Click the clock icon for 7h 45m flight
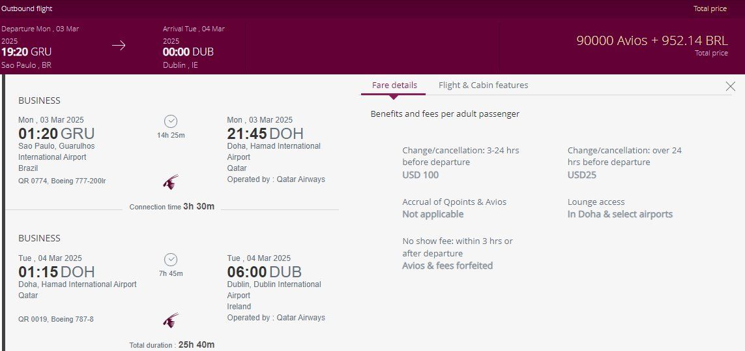 coord(171,260)
